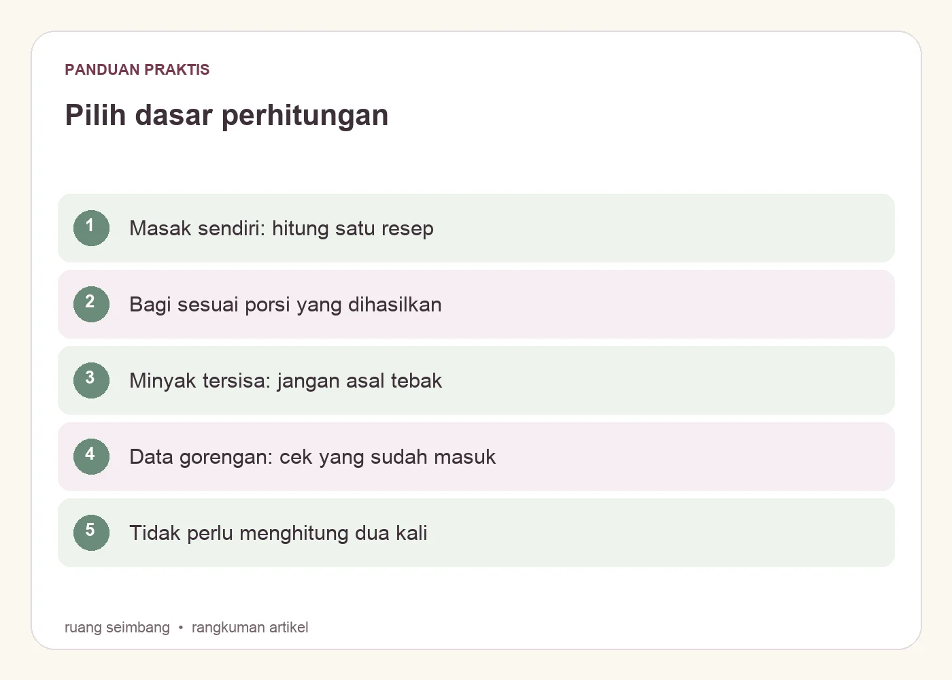Image resolution: width=952 pixels, height=680 pixels.
Task: Click the heading "Pilih dasar perhitungan"
Action: [x=226, y=116]
